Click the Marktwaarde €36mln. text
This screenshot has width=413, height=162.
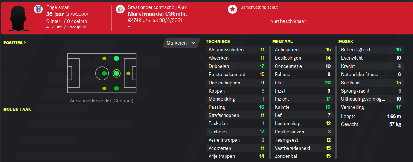click(x=157, y=14)
